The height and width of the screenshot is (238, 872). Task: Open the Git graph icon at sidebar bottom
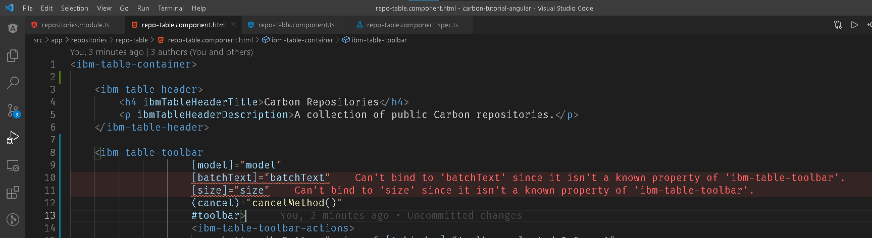click(13, 220)
